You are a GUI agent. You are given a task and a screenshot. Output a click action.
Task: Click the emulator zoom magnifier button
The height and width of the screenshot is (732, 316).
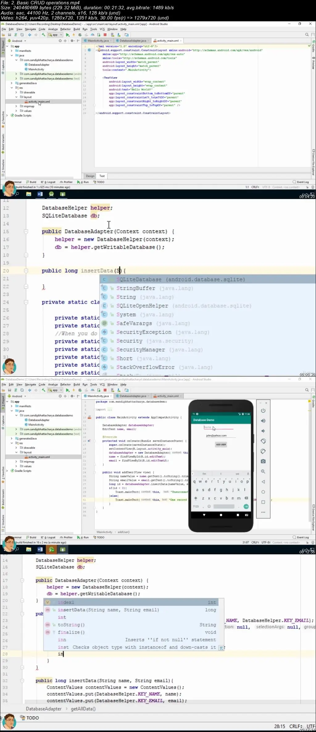(x=263, y=472)
